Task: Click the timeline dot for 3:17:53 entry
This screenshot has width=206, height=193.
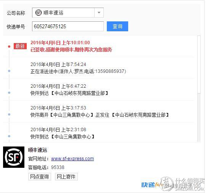Action: (9, 114)
